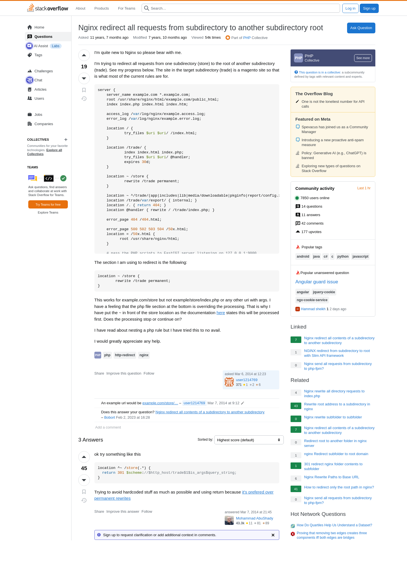Click Try Teams for free button

tap(48, 205)
